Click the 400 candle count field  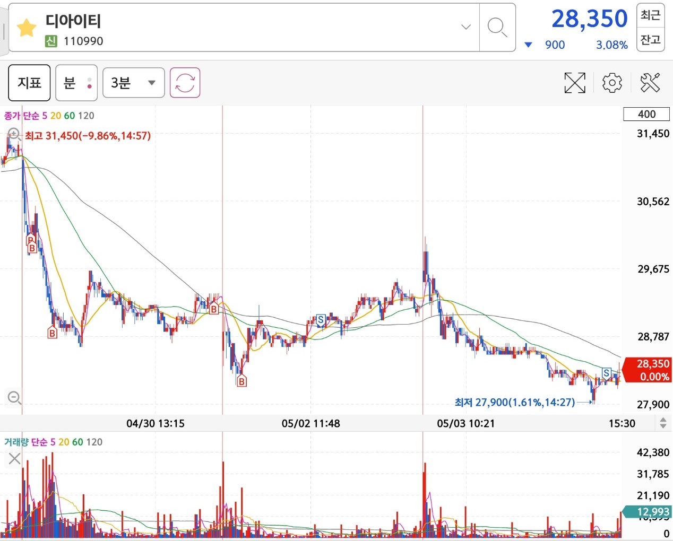pos(646,114)
